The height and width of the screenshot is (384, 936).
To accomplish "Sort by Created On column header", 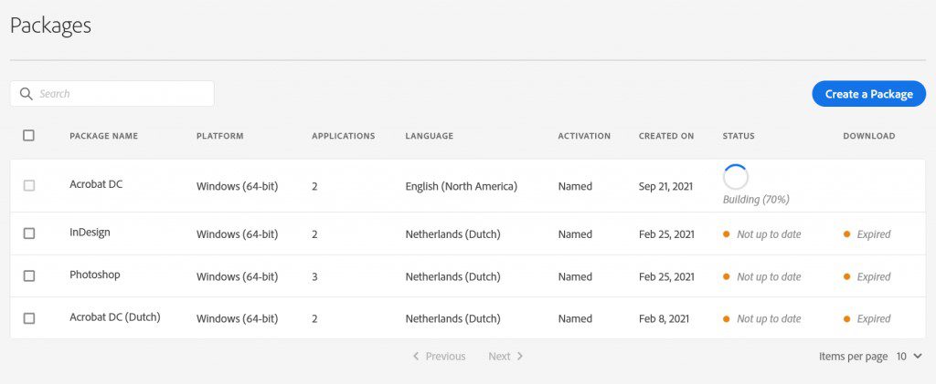I will pyautogui.click(x=665, y=136).
